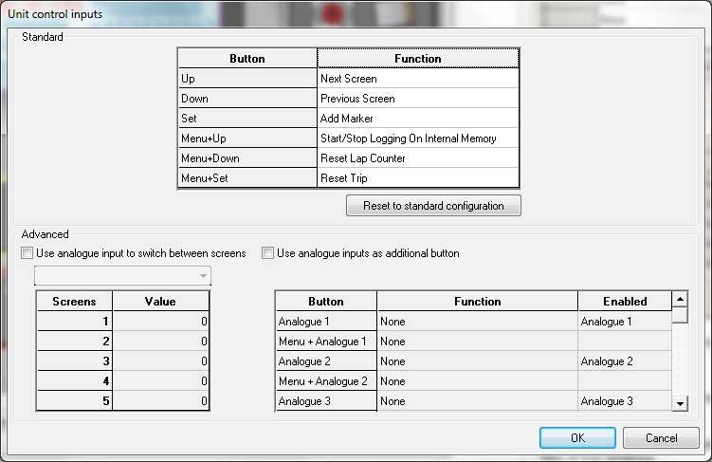Screen dimensions: 712x462
Task: Click the Cancel button
Action: click(661, 438)
